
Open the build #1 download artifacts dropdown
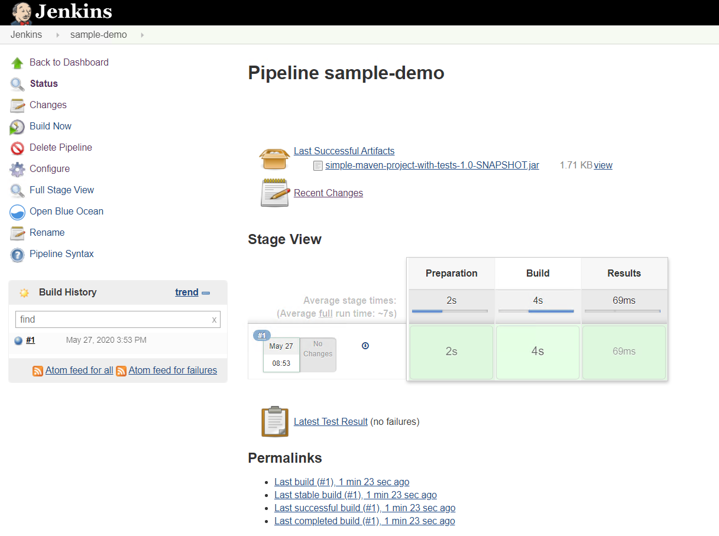pos(365,346)
